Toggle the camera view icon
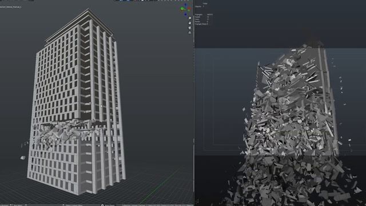The image size is (366, 206). [190, 28]
